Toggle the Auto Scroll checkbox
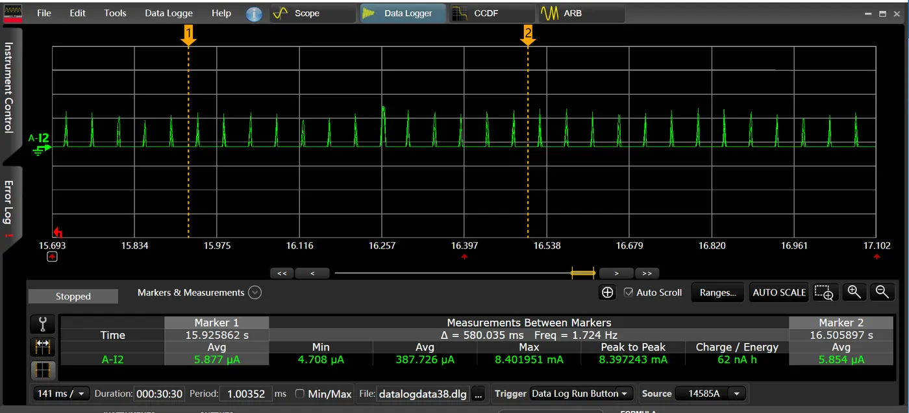909x413 pixels. [x=628, y=292]
